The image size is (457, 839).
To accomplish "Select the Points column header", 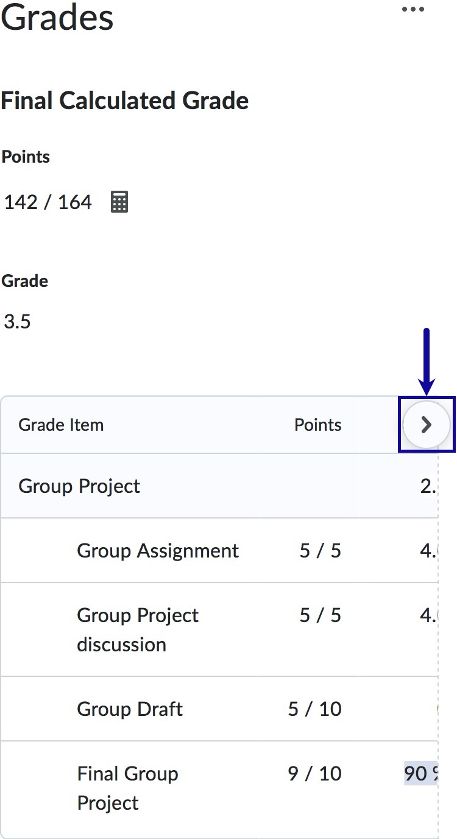I will tap(317, 425).
